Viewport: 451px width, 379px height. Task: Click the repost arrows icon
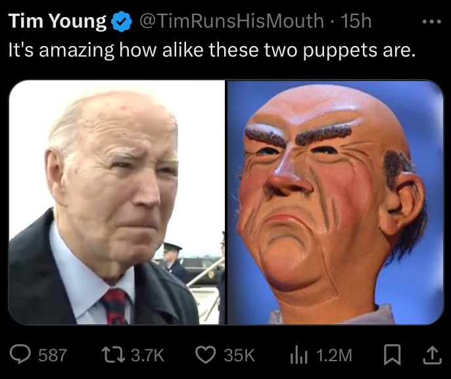113,355
